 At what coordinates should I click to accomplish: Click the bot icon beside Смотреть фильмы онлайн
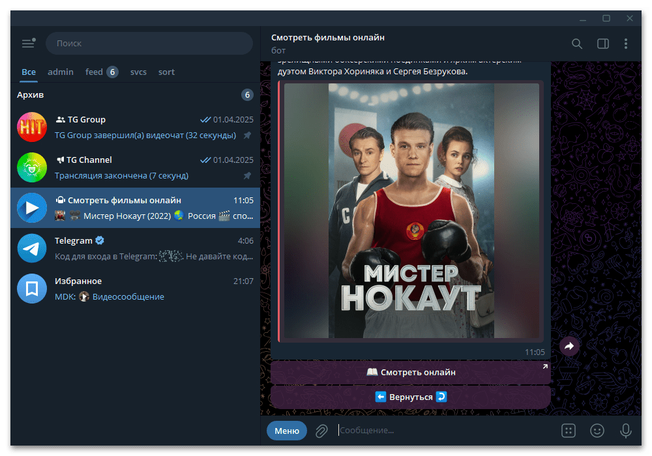click(60, 200)
